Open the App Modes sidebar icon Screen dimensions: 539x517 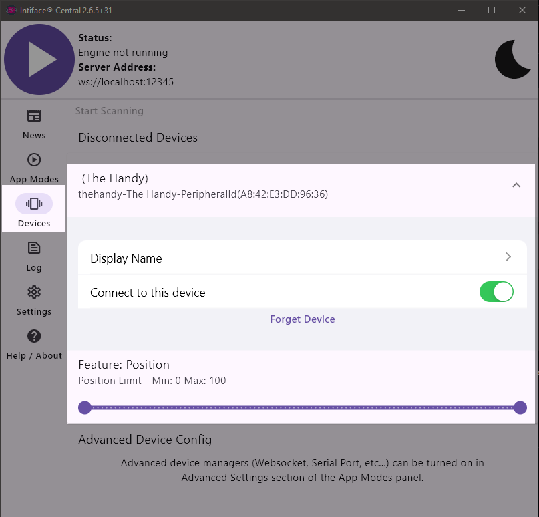[x=34, y=160]
